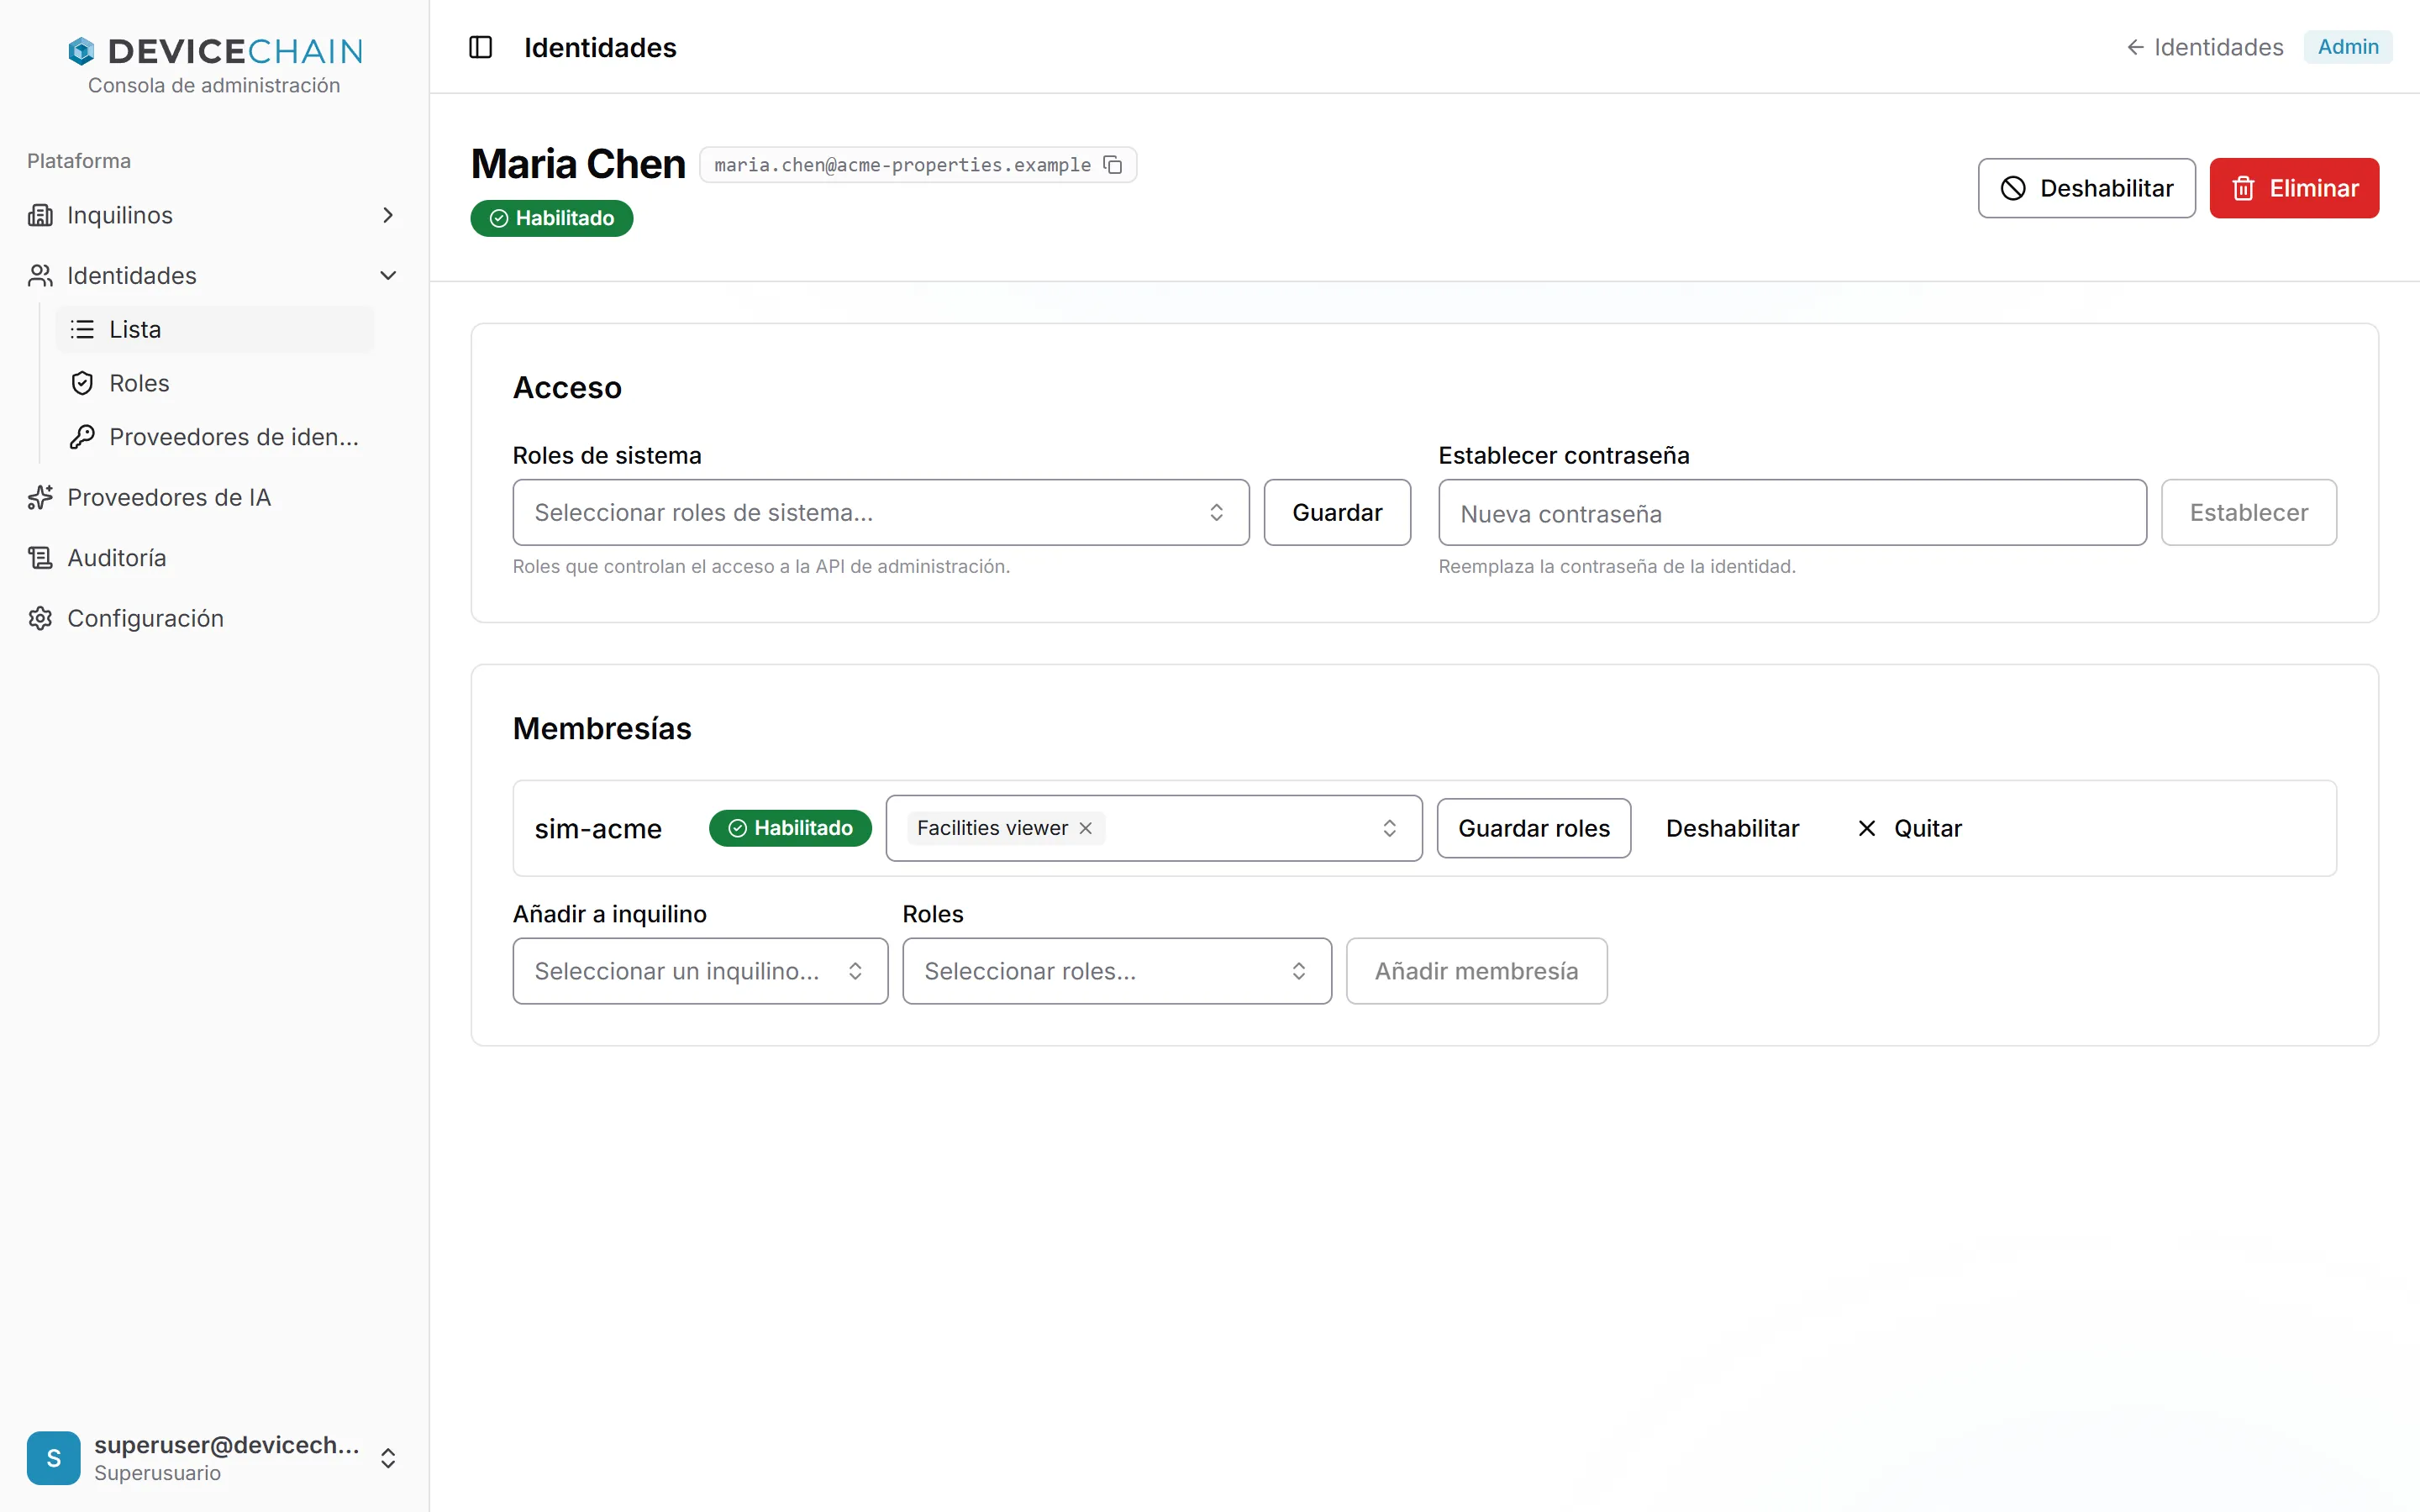Open the sim-acme roles dropdown

pyautogui.click(x=1154, y=828)
